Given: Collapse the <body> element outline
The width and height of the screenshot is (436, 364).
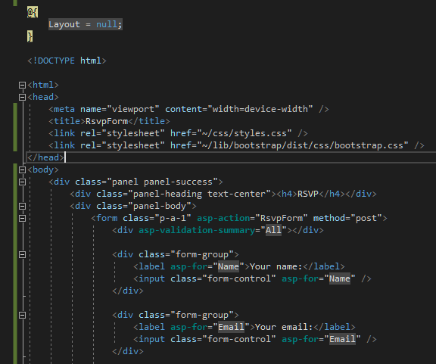Looking at the screenshot, I should pyautogui.click(x=22, y=170).
